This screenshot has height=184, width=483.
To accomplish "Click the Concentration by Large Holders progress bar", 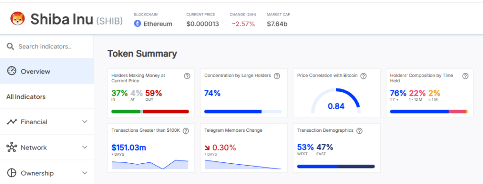I will pyautogui.click(x=243, y=112).
